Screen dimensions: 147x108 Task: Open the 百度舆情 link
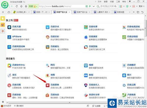click(x=93, y=46)
